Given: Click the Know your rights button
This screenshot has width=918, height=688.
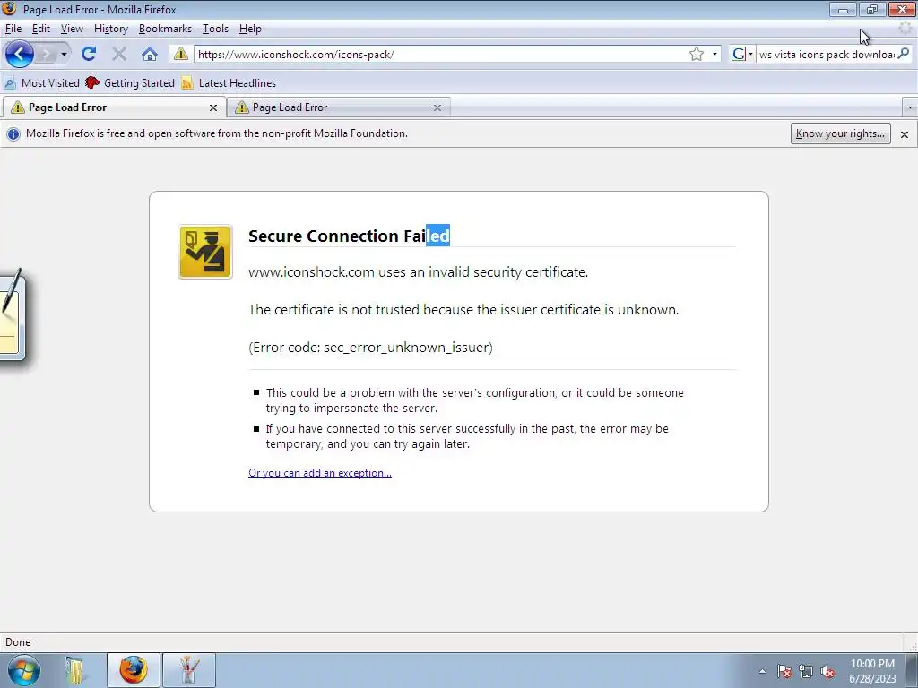Looking at the screenshot, I should pyautogui.click(x=840, y=133).
